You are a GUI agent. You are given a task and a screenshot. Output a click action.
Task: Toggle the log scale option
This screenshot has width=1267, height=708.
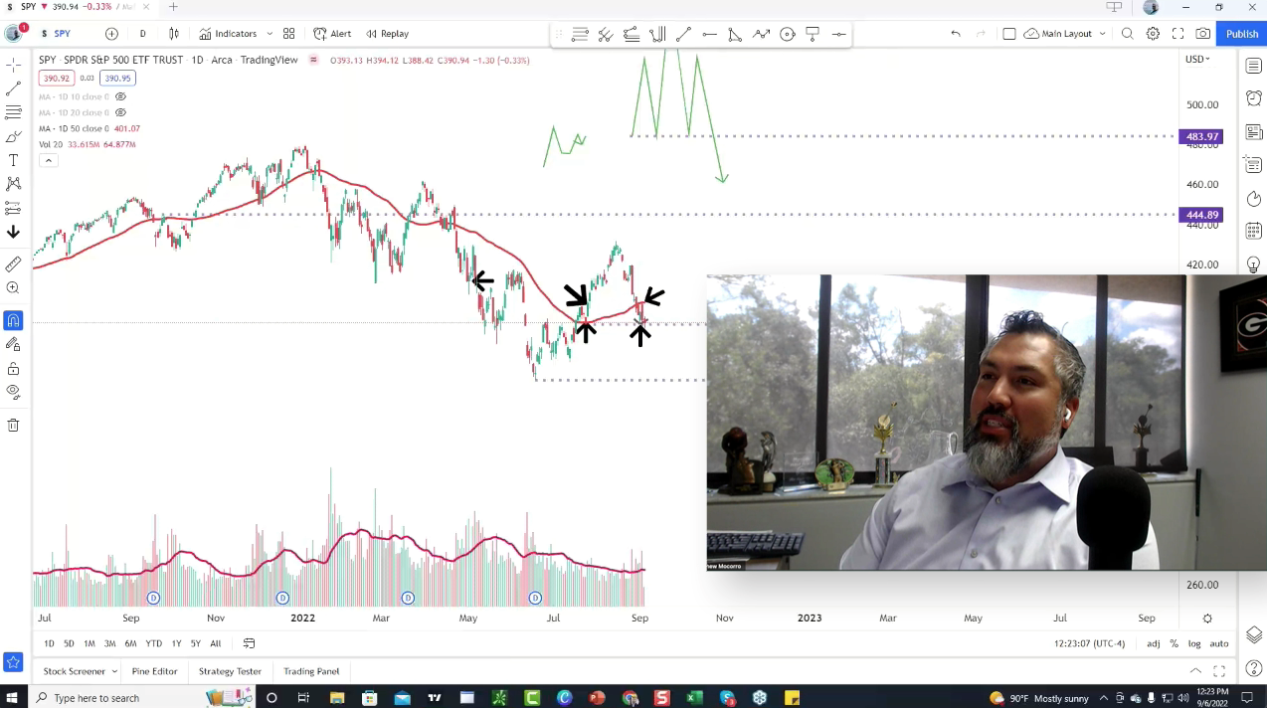1194,643
